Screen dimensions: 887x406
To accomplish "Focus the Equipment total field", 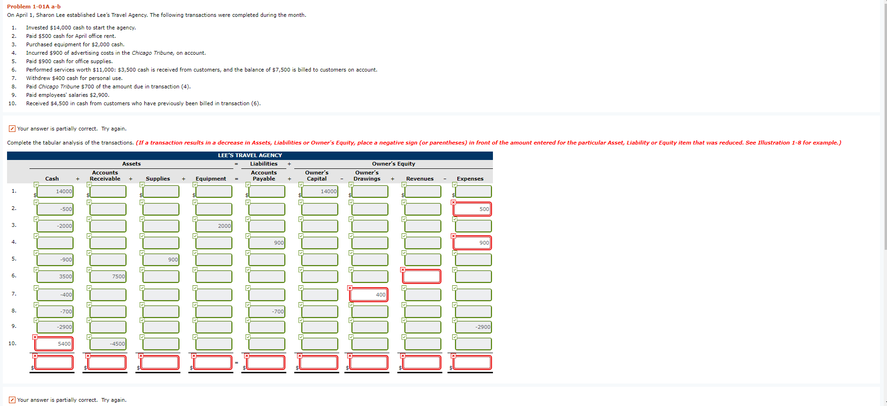I will click(x=213, y=362).
